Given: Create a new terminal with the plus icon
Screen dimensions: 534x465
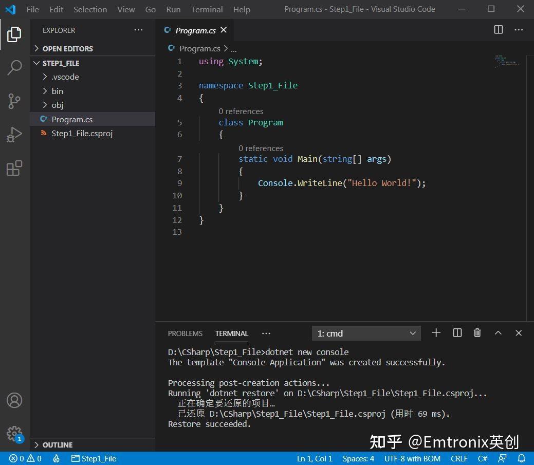Looking at the screenshot, I should (x=436, y=333).
